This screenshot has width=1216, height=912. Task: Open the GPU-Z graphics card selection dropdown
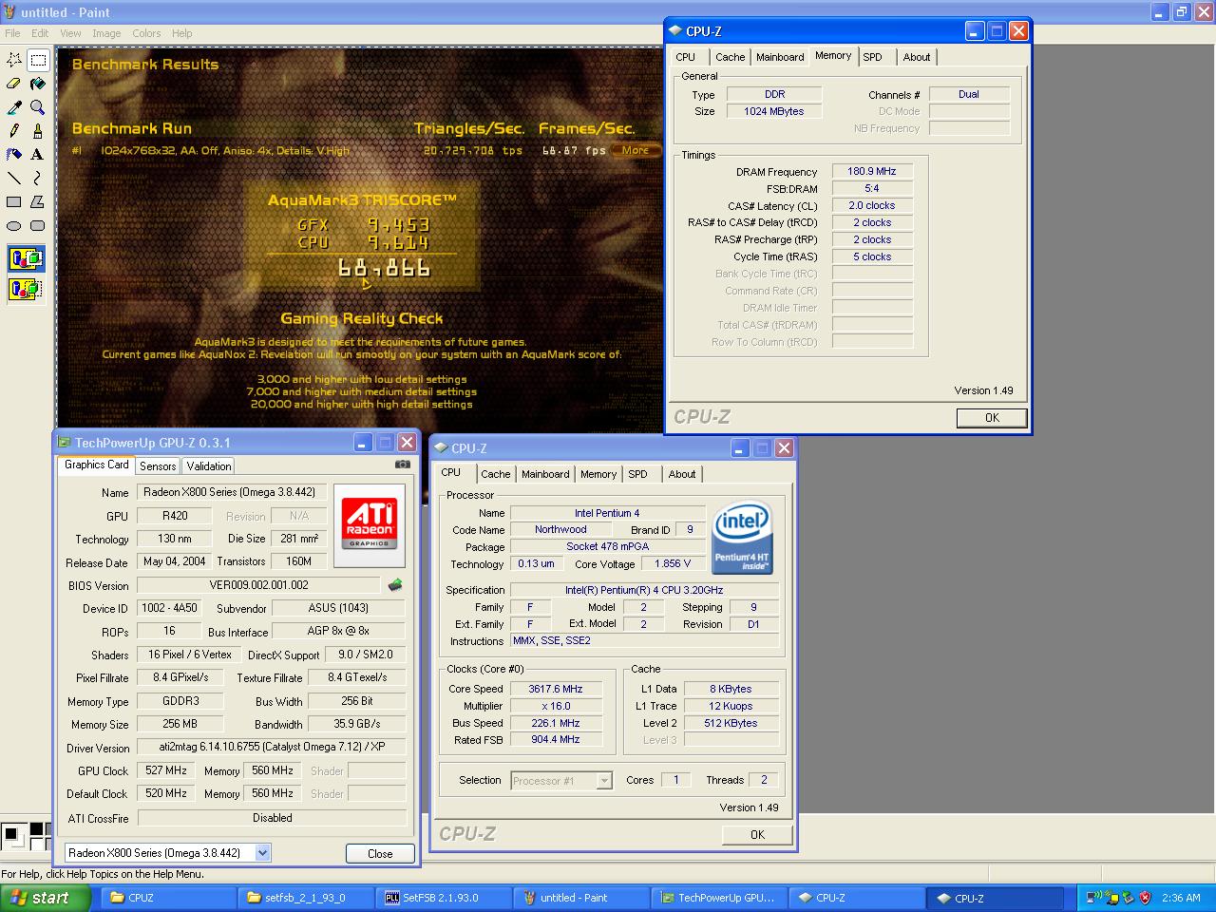coord(263,853)
